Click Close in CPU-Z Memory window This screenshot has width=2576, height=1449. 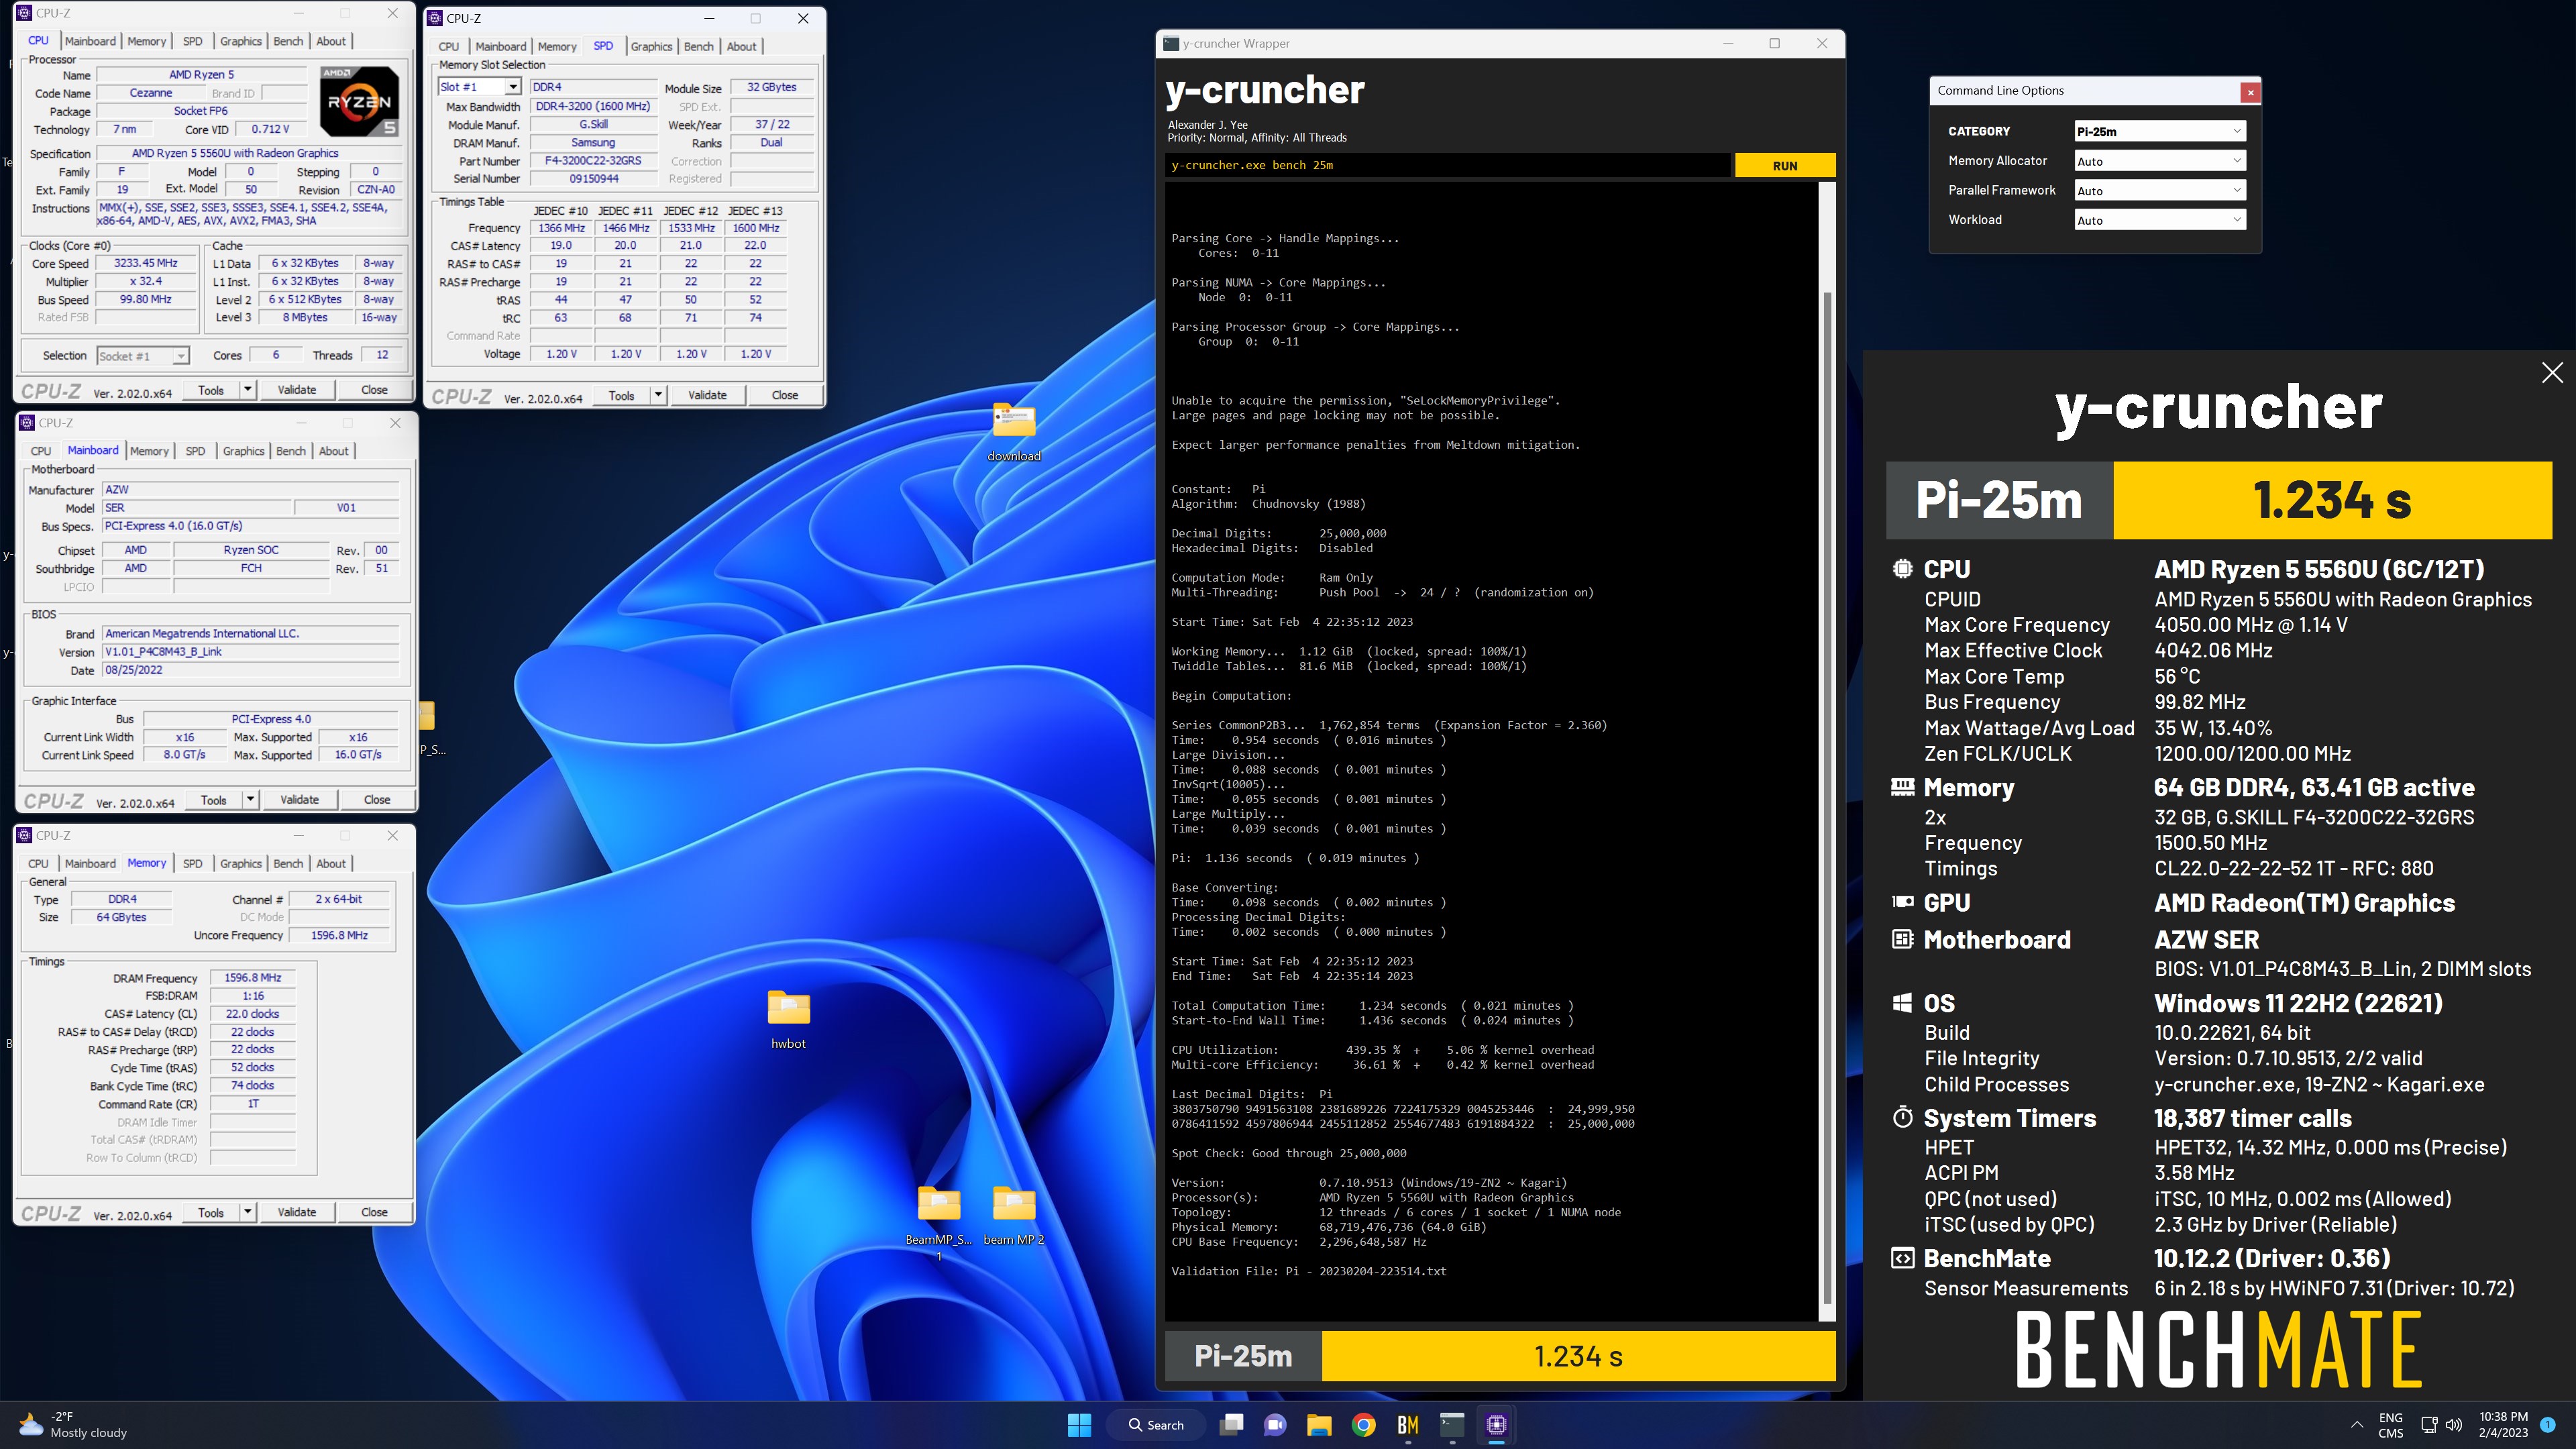point(374,1211)
